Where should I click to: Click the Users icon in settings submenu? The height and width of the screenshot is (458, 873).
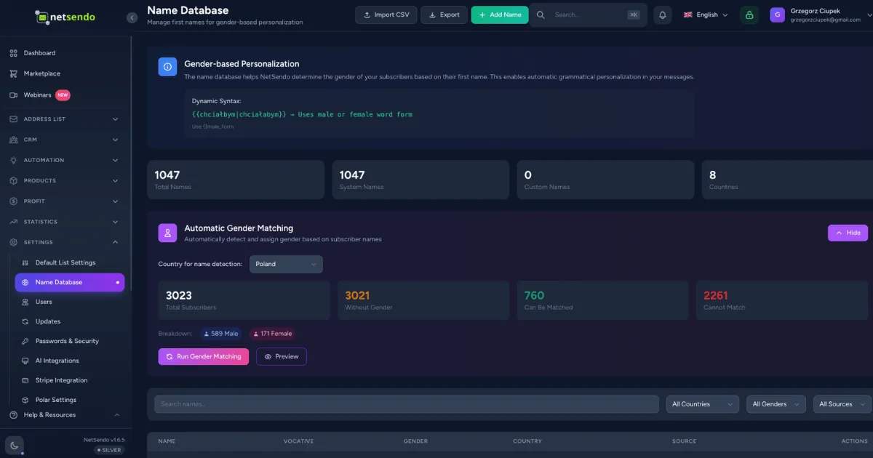tap(25, 302)
